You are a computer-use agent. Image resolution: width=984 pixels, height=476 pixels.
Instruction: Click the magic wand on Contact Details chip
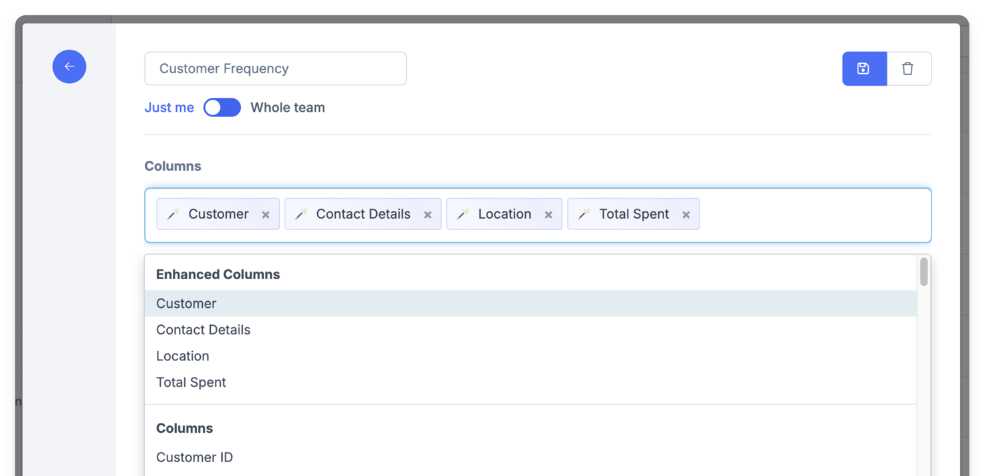tap(301, 213)
